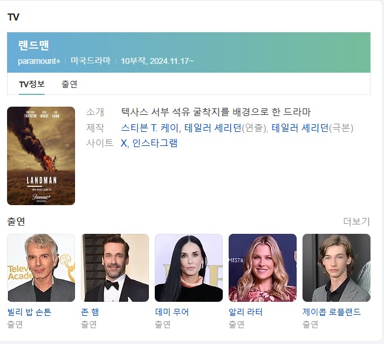Open 테일러 셰리던 screenplay link
The width and height of the screenshot is (384, 344).
tap(300, 128)
